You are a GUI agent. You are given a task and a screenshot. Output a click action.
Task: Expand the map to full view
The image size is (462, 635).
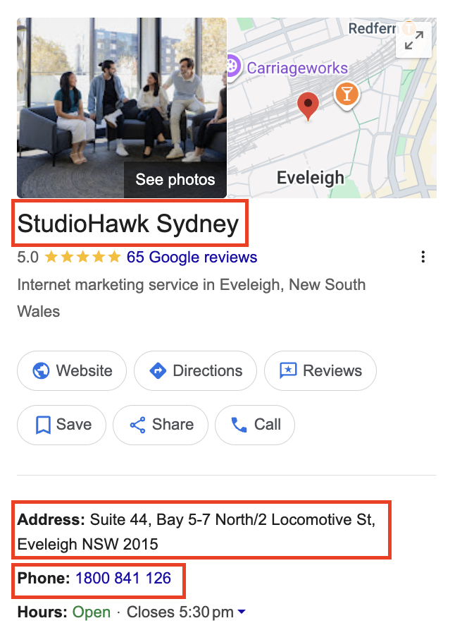[414, 40]
